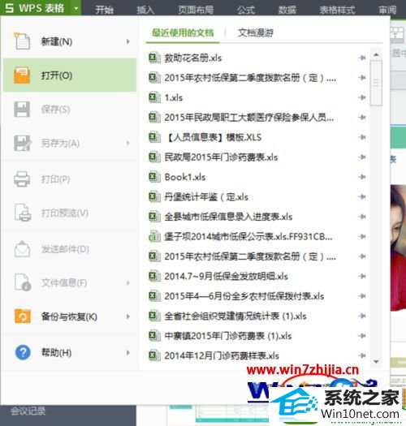The image size is (406, 426).
Task: Click the scroll down arrow of file list
Action: pyautogui.click(x=376, y=362)
